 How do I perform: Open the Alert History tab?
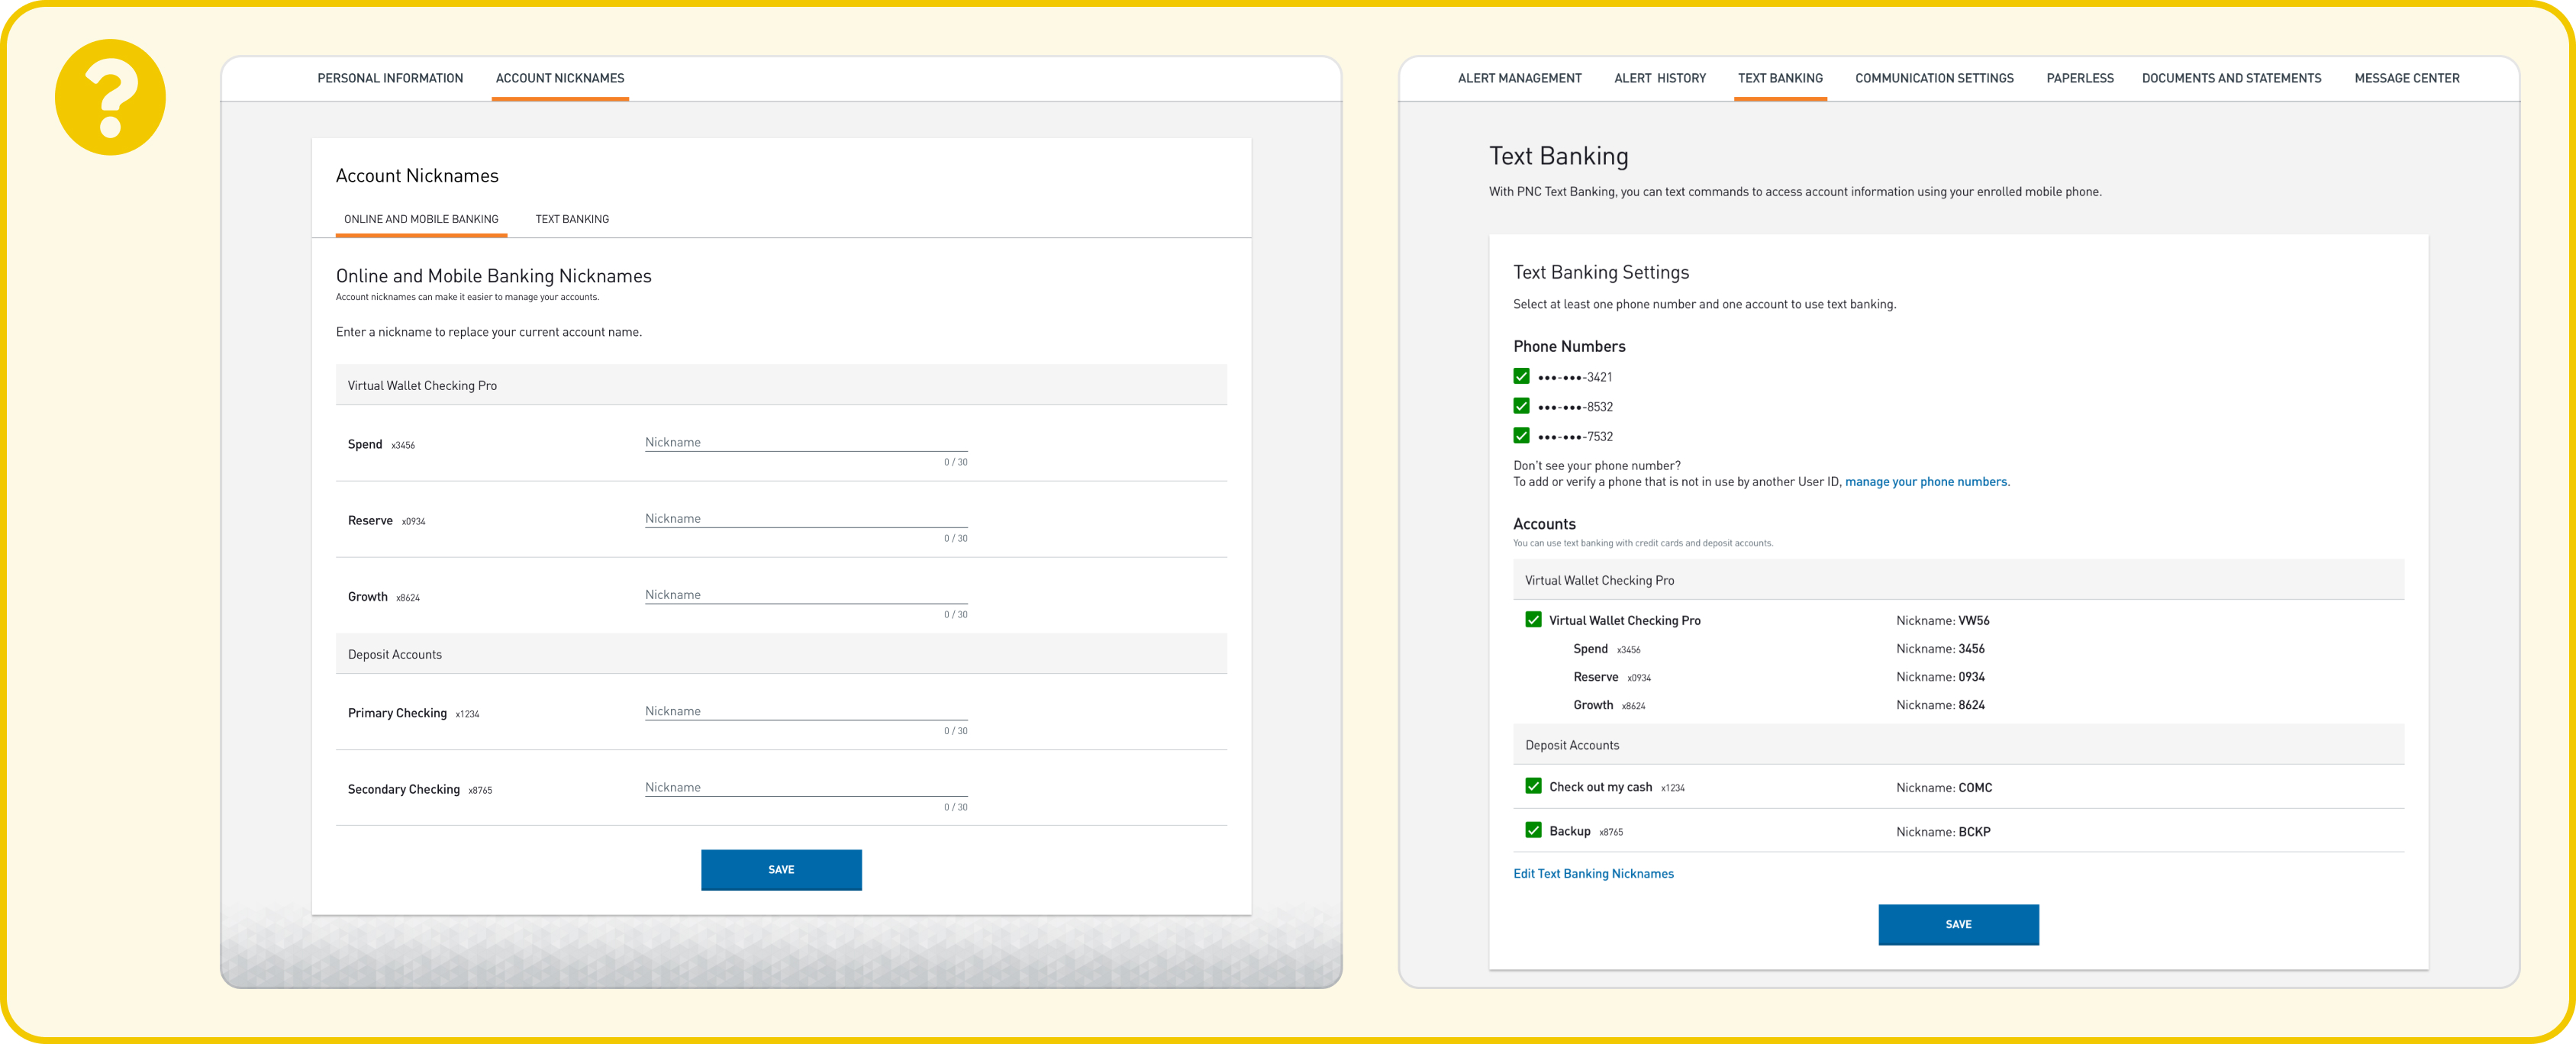[1660, 78]
